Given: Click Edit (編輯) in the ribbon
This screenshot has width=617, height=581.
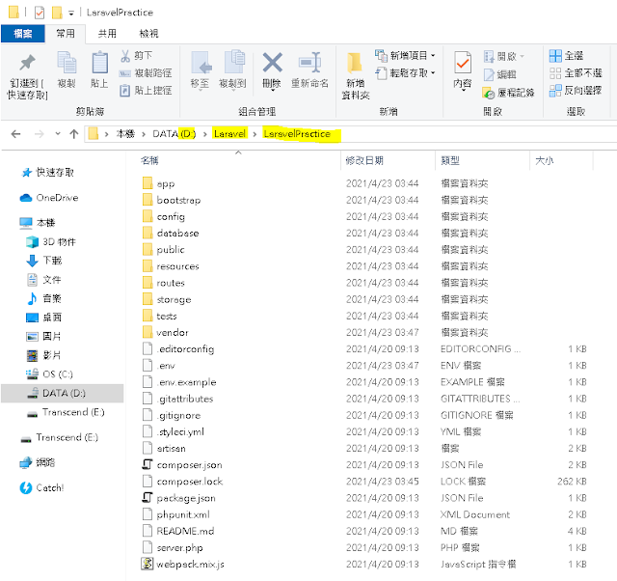Looking at the screenshot, I should (x=499, y=74).
